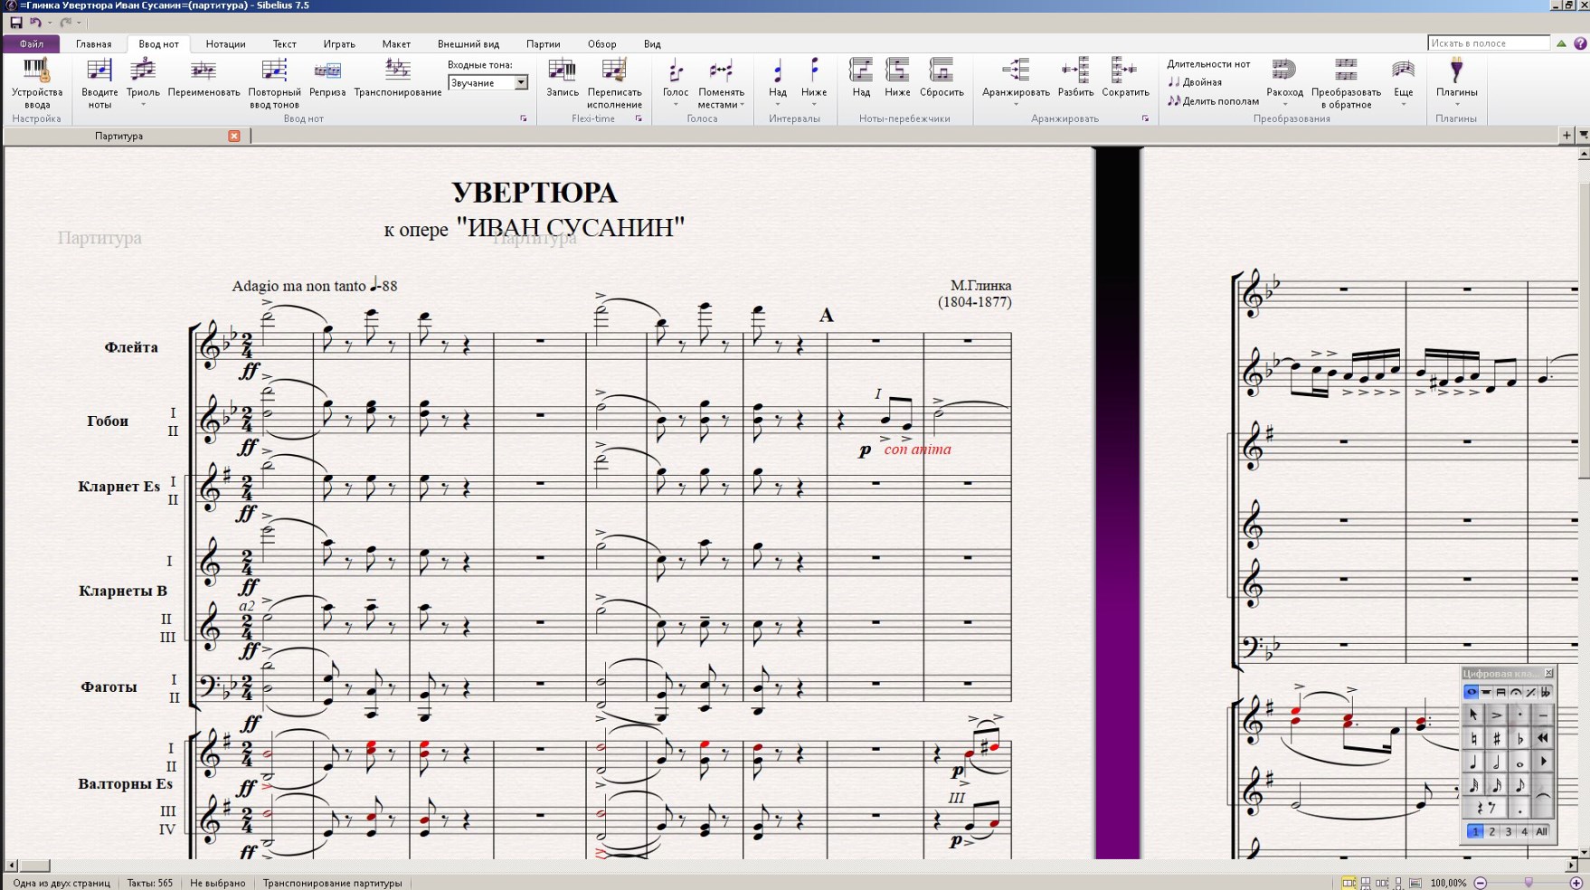Select quarter note duration on keypad
1590x890 pixels.
tap(1474, 762)
